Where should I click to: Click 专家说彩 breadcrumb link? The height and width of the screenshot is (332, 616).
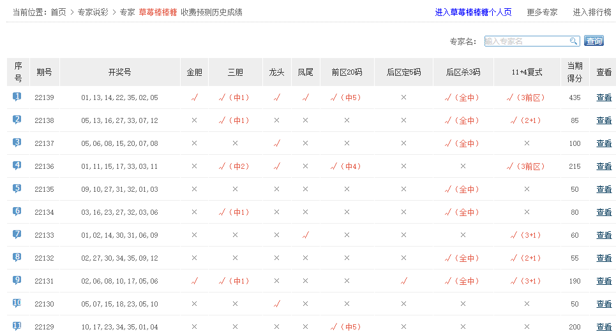[x=93, y=12]
